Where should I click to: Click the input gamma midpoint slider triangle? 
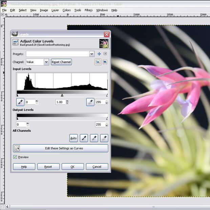pos(62,95)
